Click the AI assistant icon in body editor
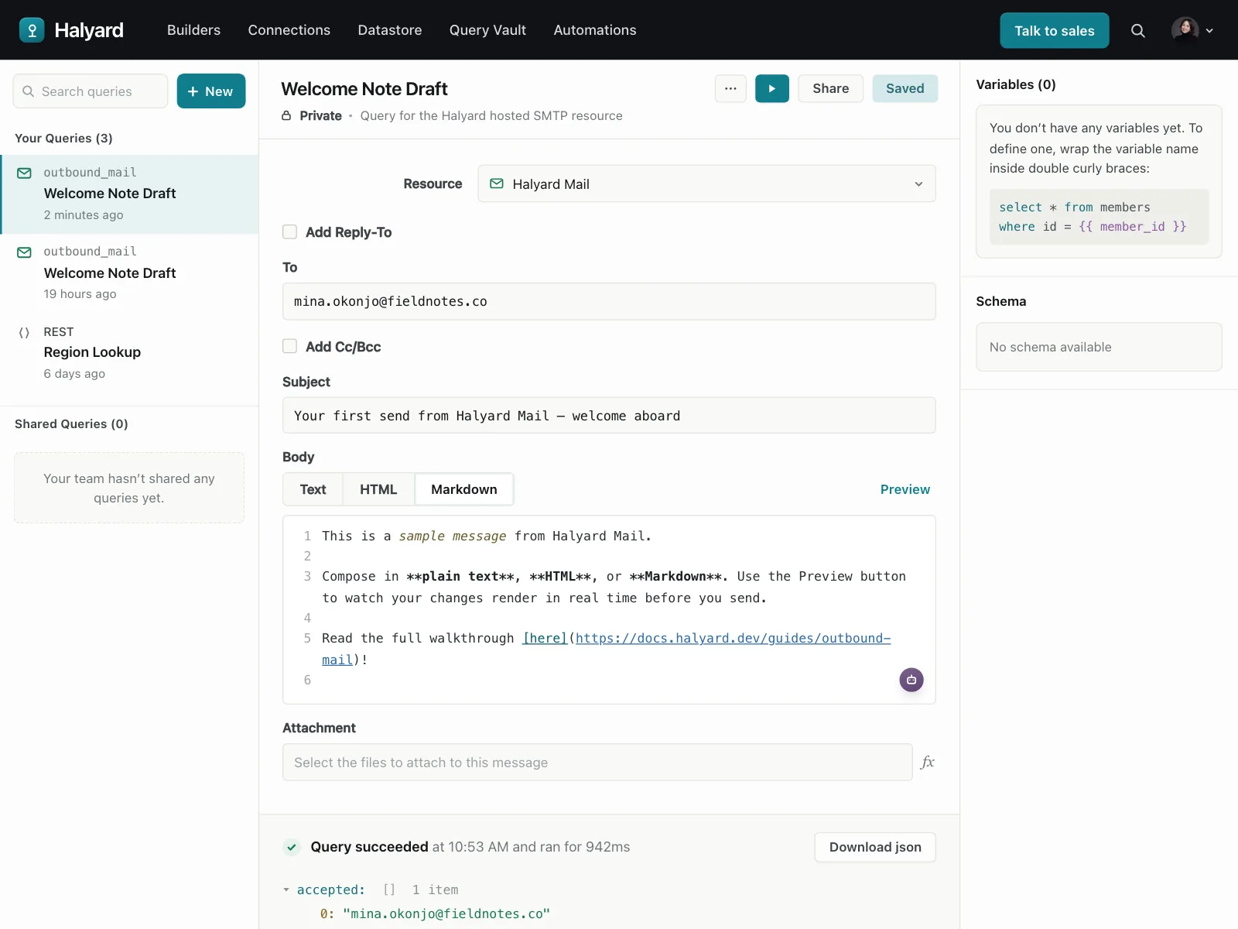Screen dimensions: 1238x929 click(x=911, y=680)
